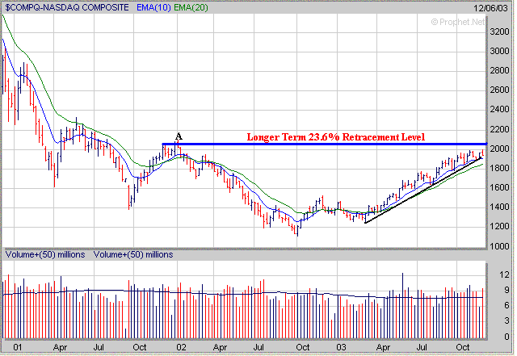Viewport: 517px width, 356px height.
Task: Click the Jul label between 01 and 02
Action: (x=99, y=347)
